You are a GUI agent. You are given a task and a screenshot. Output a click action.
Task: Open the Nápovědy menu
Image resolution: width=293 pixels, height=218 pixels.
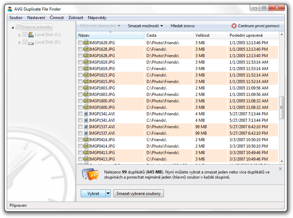tap(97, 18)
